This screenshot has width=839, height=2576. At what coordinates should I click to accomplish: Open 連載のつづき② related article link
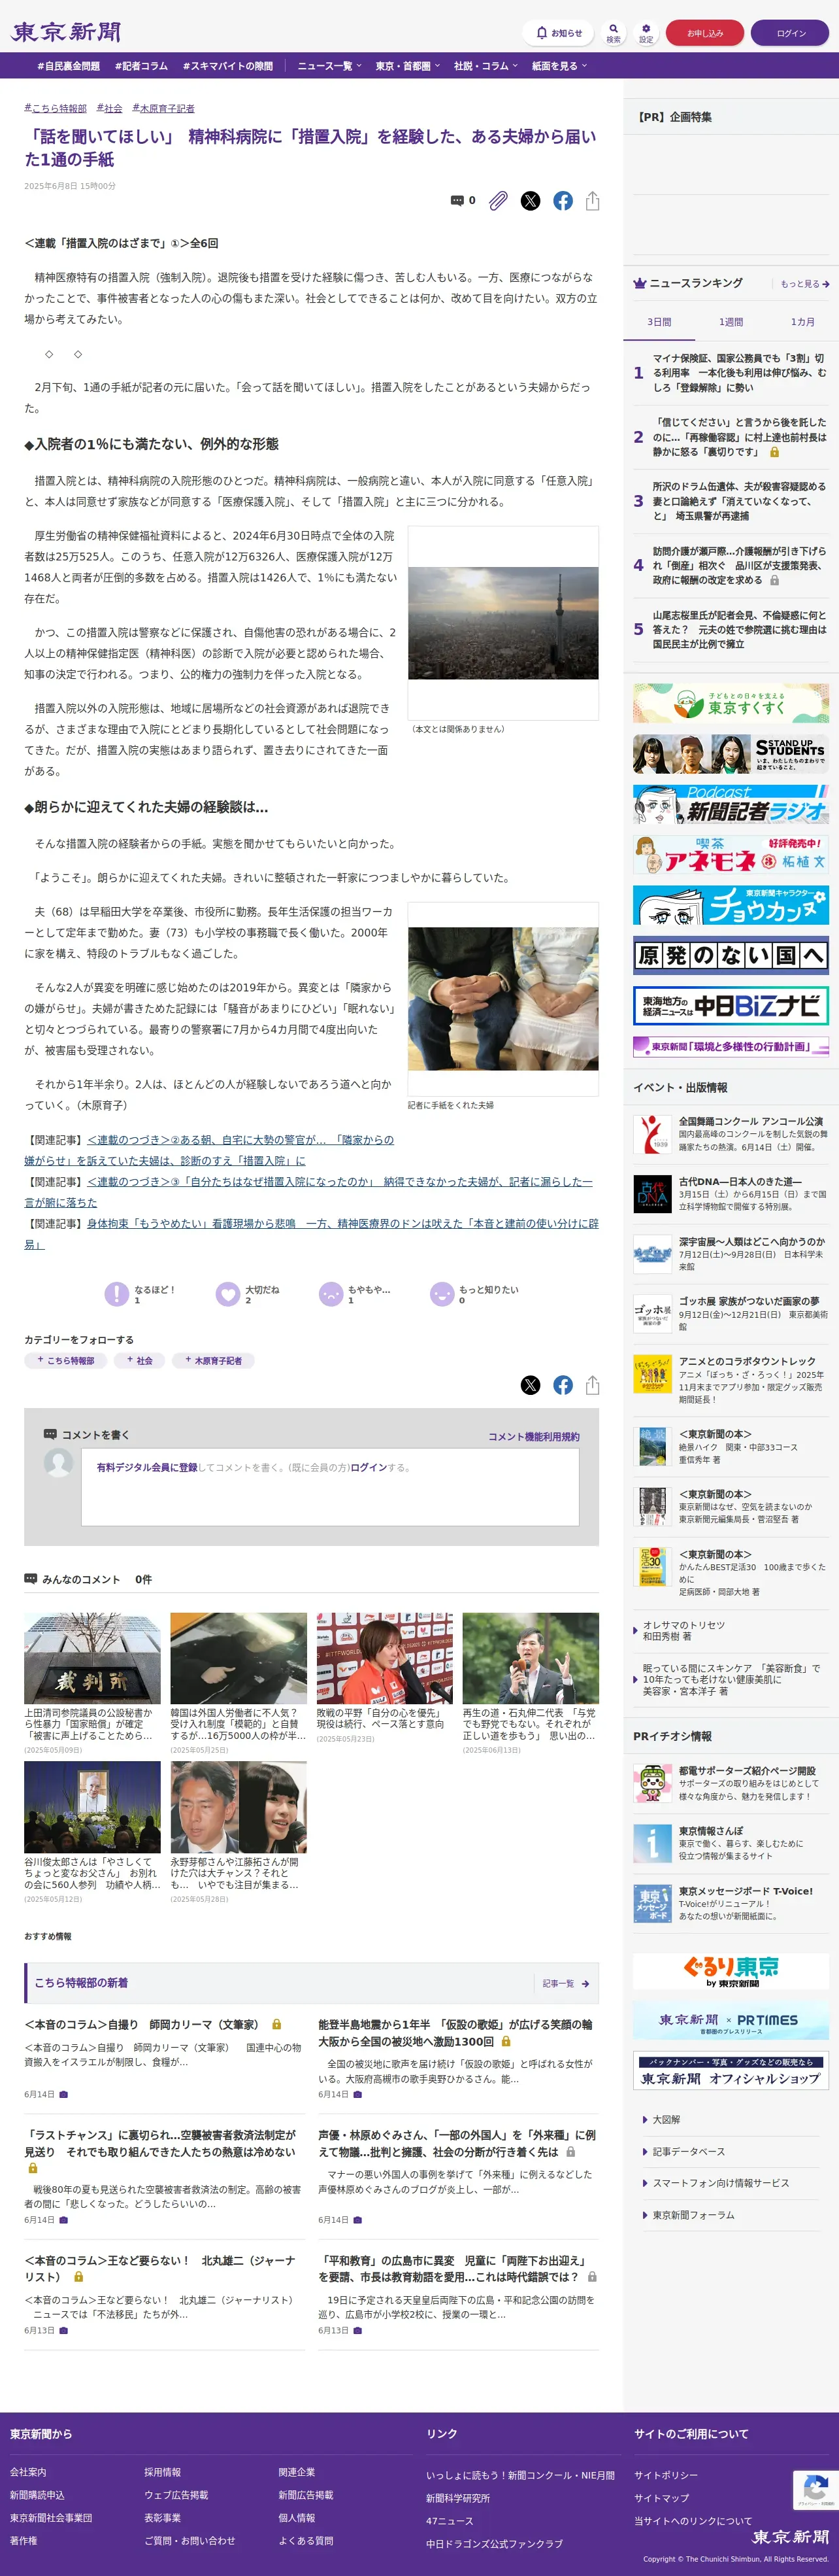pyautogui.click(x=208, y=1150)
